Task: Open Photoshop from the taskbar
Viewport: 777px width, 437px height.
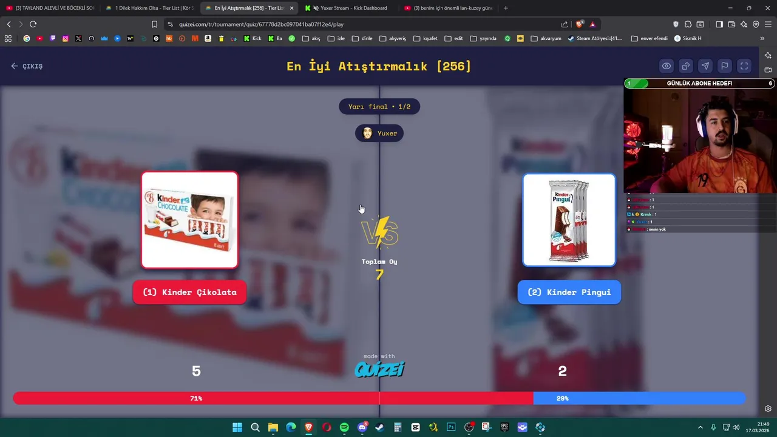Action: point(451,427)
